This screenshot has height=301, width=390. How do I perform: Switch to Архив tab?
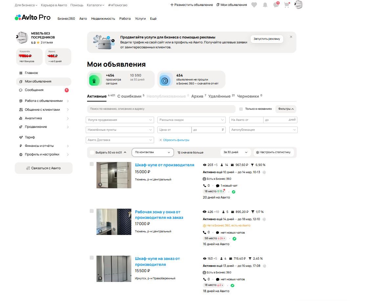pos(197,96)
